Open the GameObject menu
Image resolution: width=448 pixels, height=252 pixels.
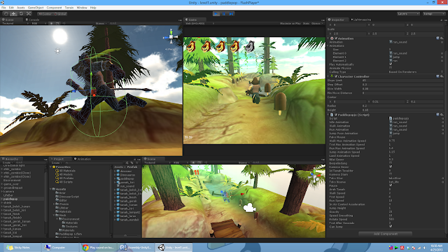[x=36, y=8]
